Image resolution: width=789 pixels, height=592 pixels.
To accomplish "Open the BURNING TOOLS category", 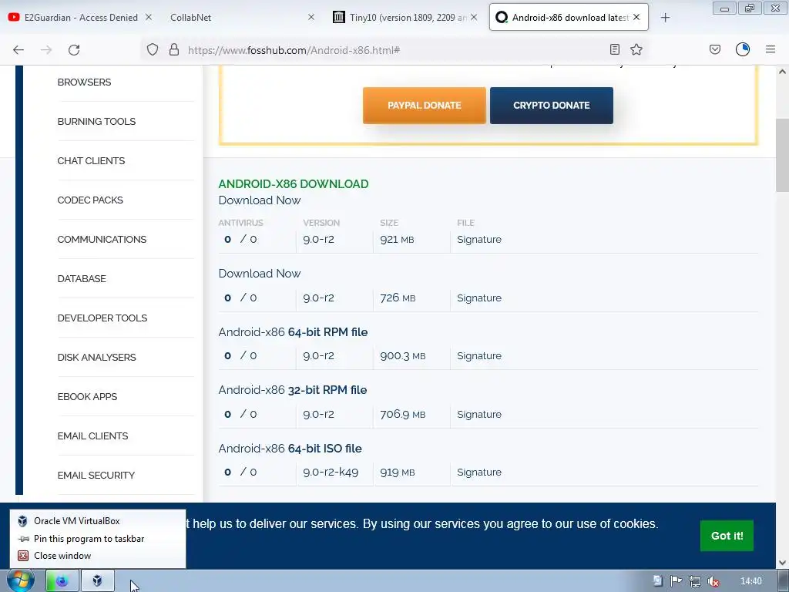I will (96, 121).
